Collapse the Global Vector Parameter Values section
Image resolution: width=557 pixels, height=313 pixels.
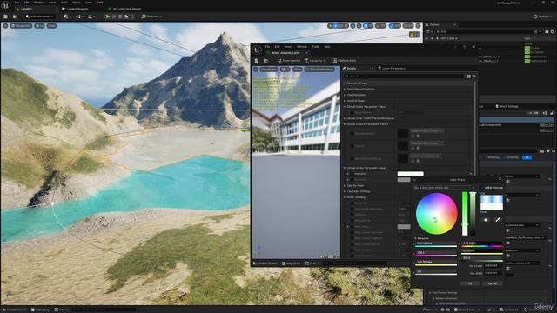coord(345,168)
